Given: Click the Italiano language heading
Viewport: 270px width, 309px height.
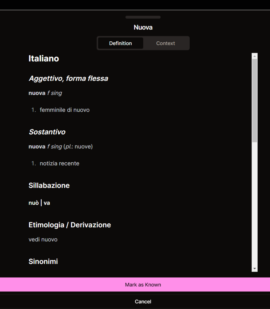Looking at the screenshot, I should click(x=44, y=59).
